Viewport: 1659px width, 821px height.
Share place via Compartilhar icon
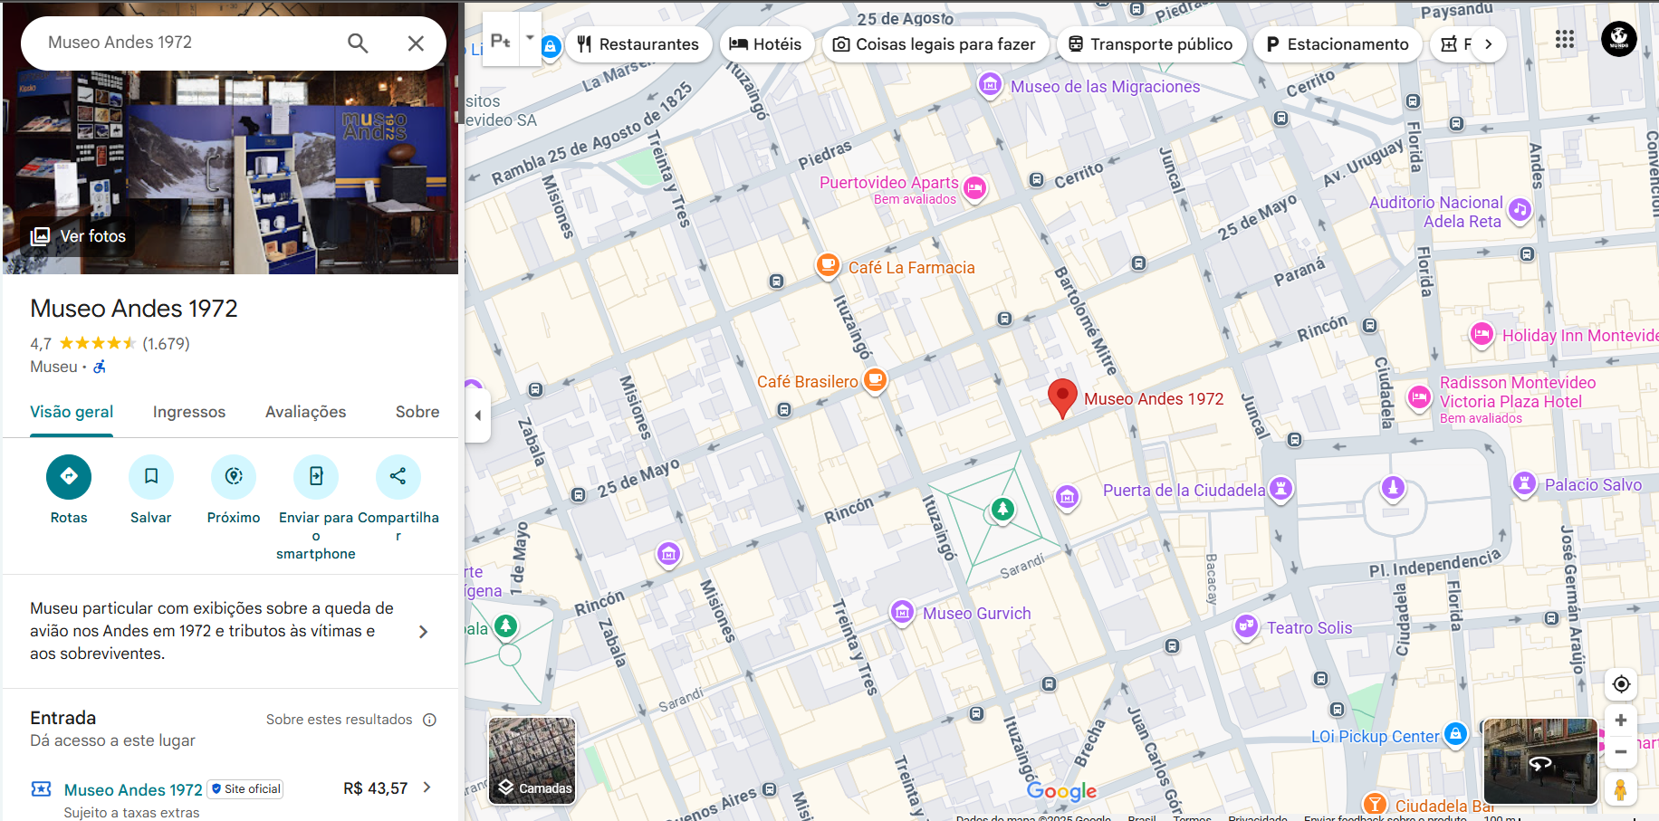click(398, 477)
